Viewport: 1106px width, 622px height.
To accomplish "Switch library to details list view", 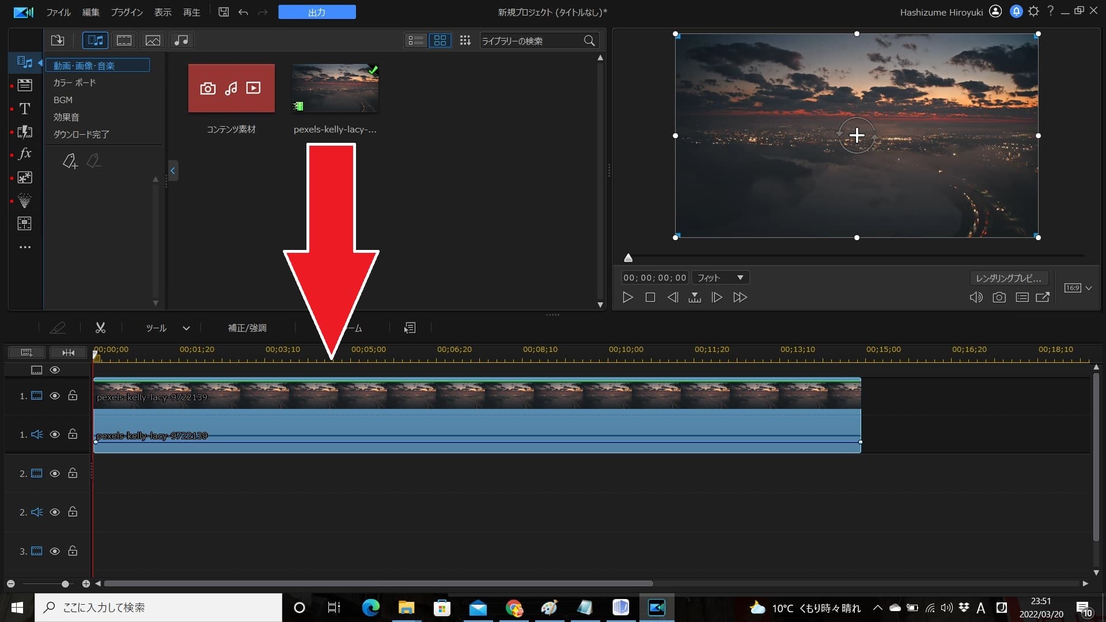I will (415, 40).
